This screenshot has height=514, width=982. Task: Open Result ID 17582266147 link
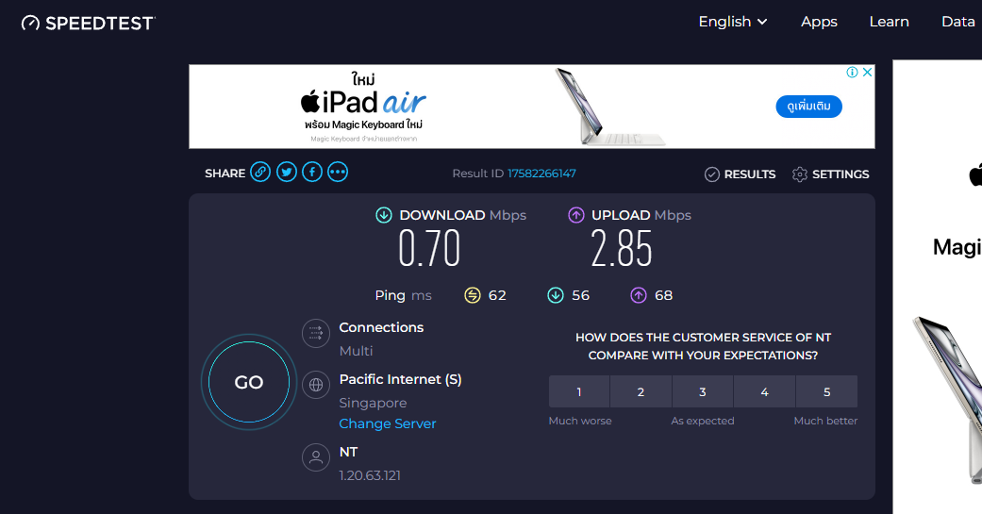click(541, 174)
